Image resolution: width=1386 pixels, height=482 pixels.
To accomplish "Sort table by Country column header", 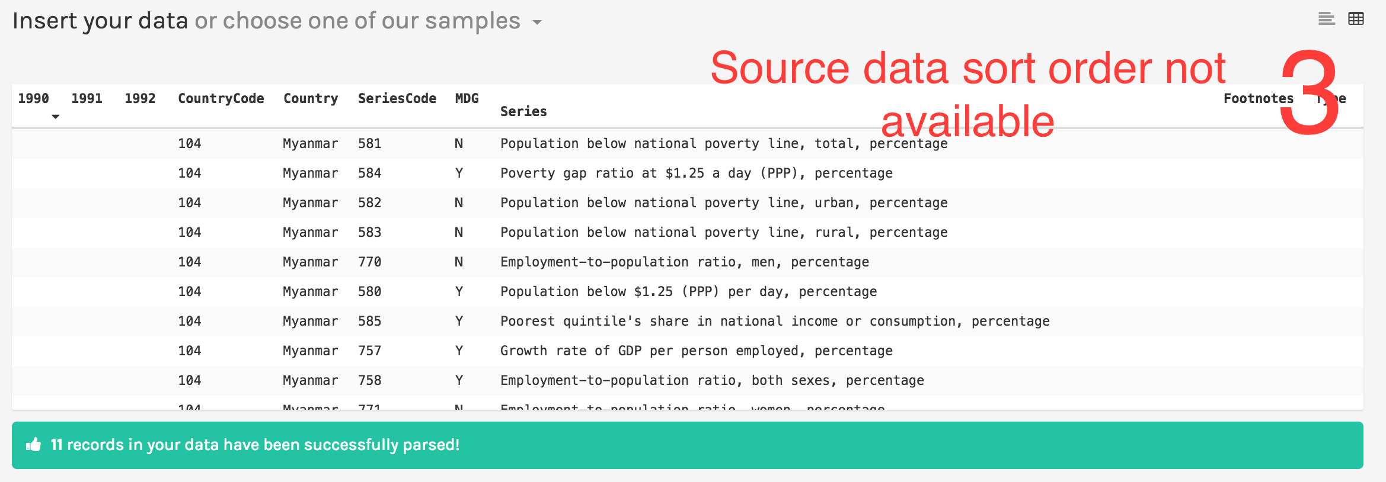I will (310, 98).
